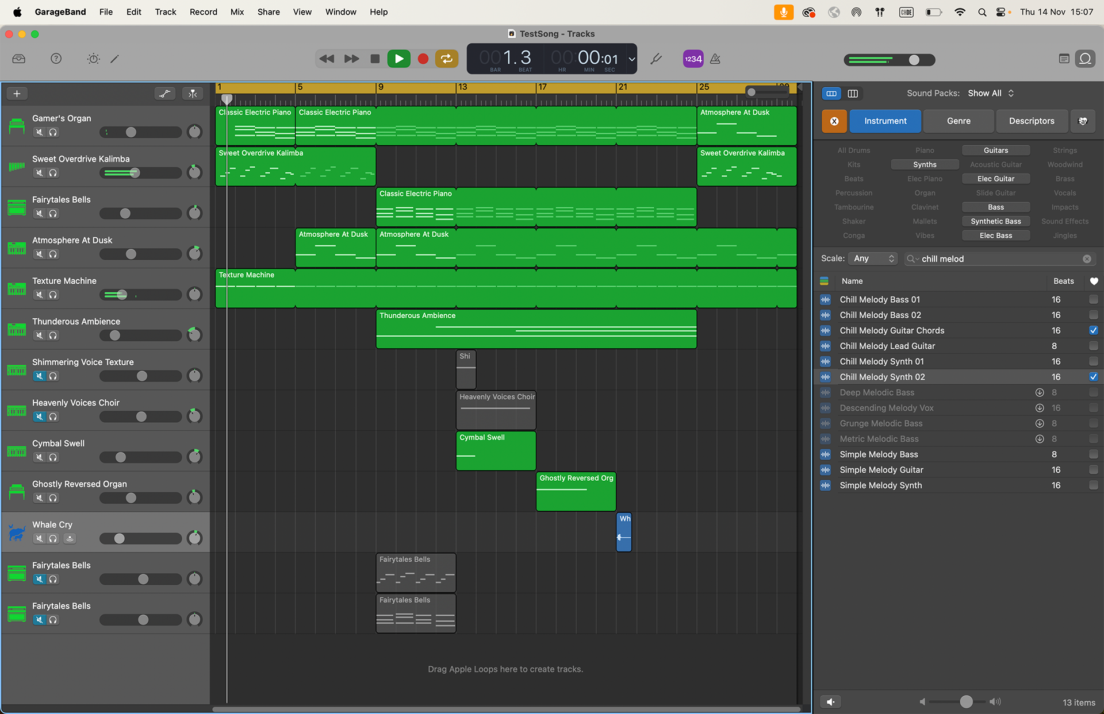
Task: Select the Genre tab
Action: pyautogui.click(x=959, y=121)
